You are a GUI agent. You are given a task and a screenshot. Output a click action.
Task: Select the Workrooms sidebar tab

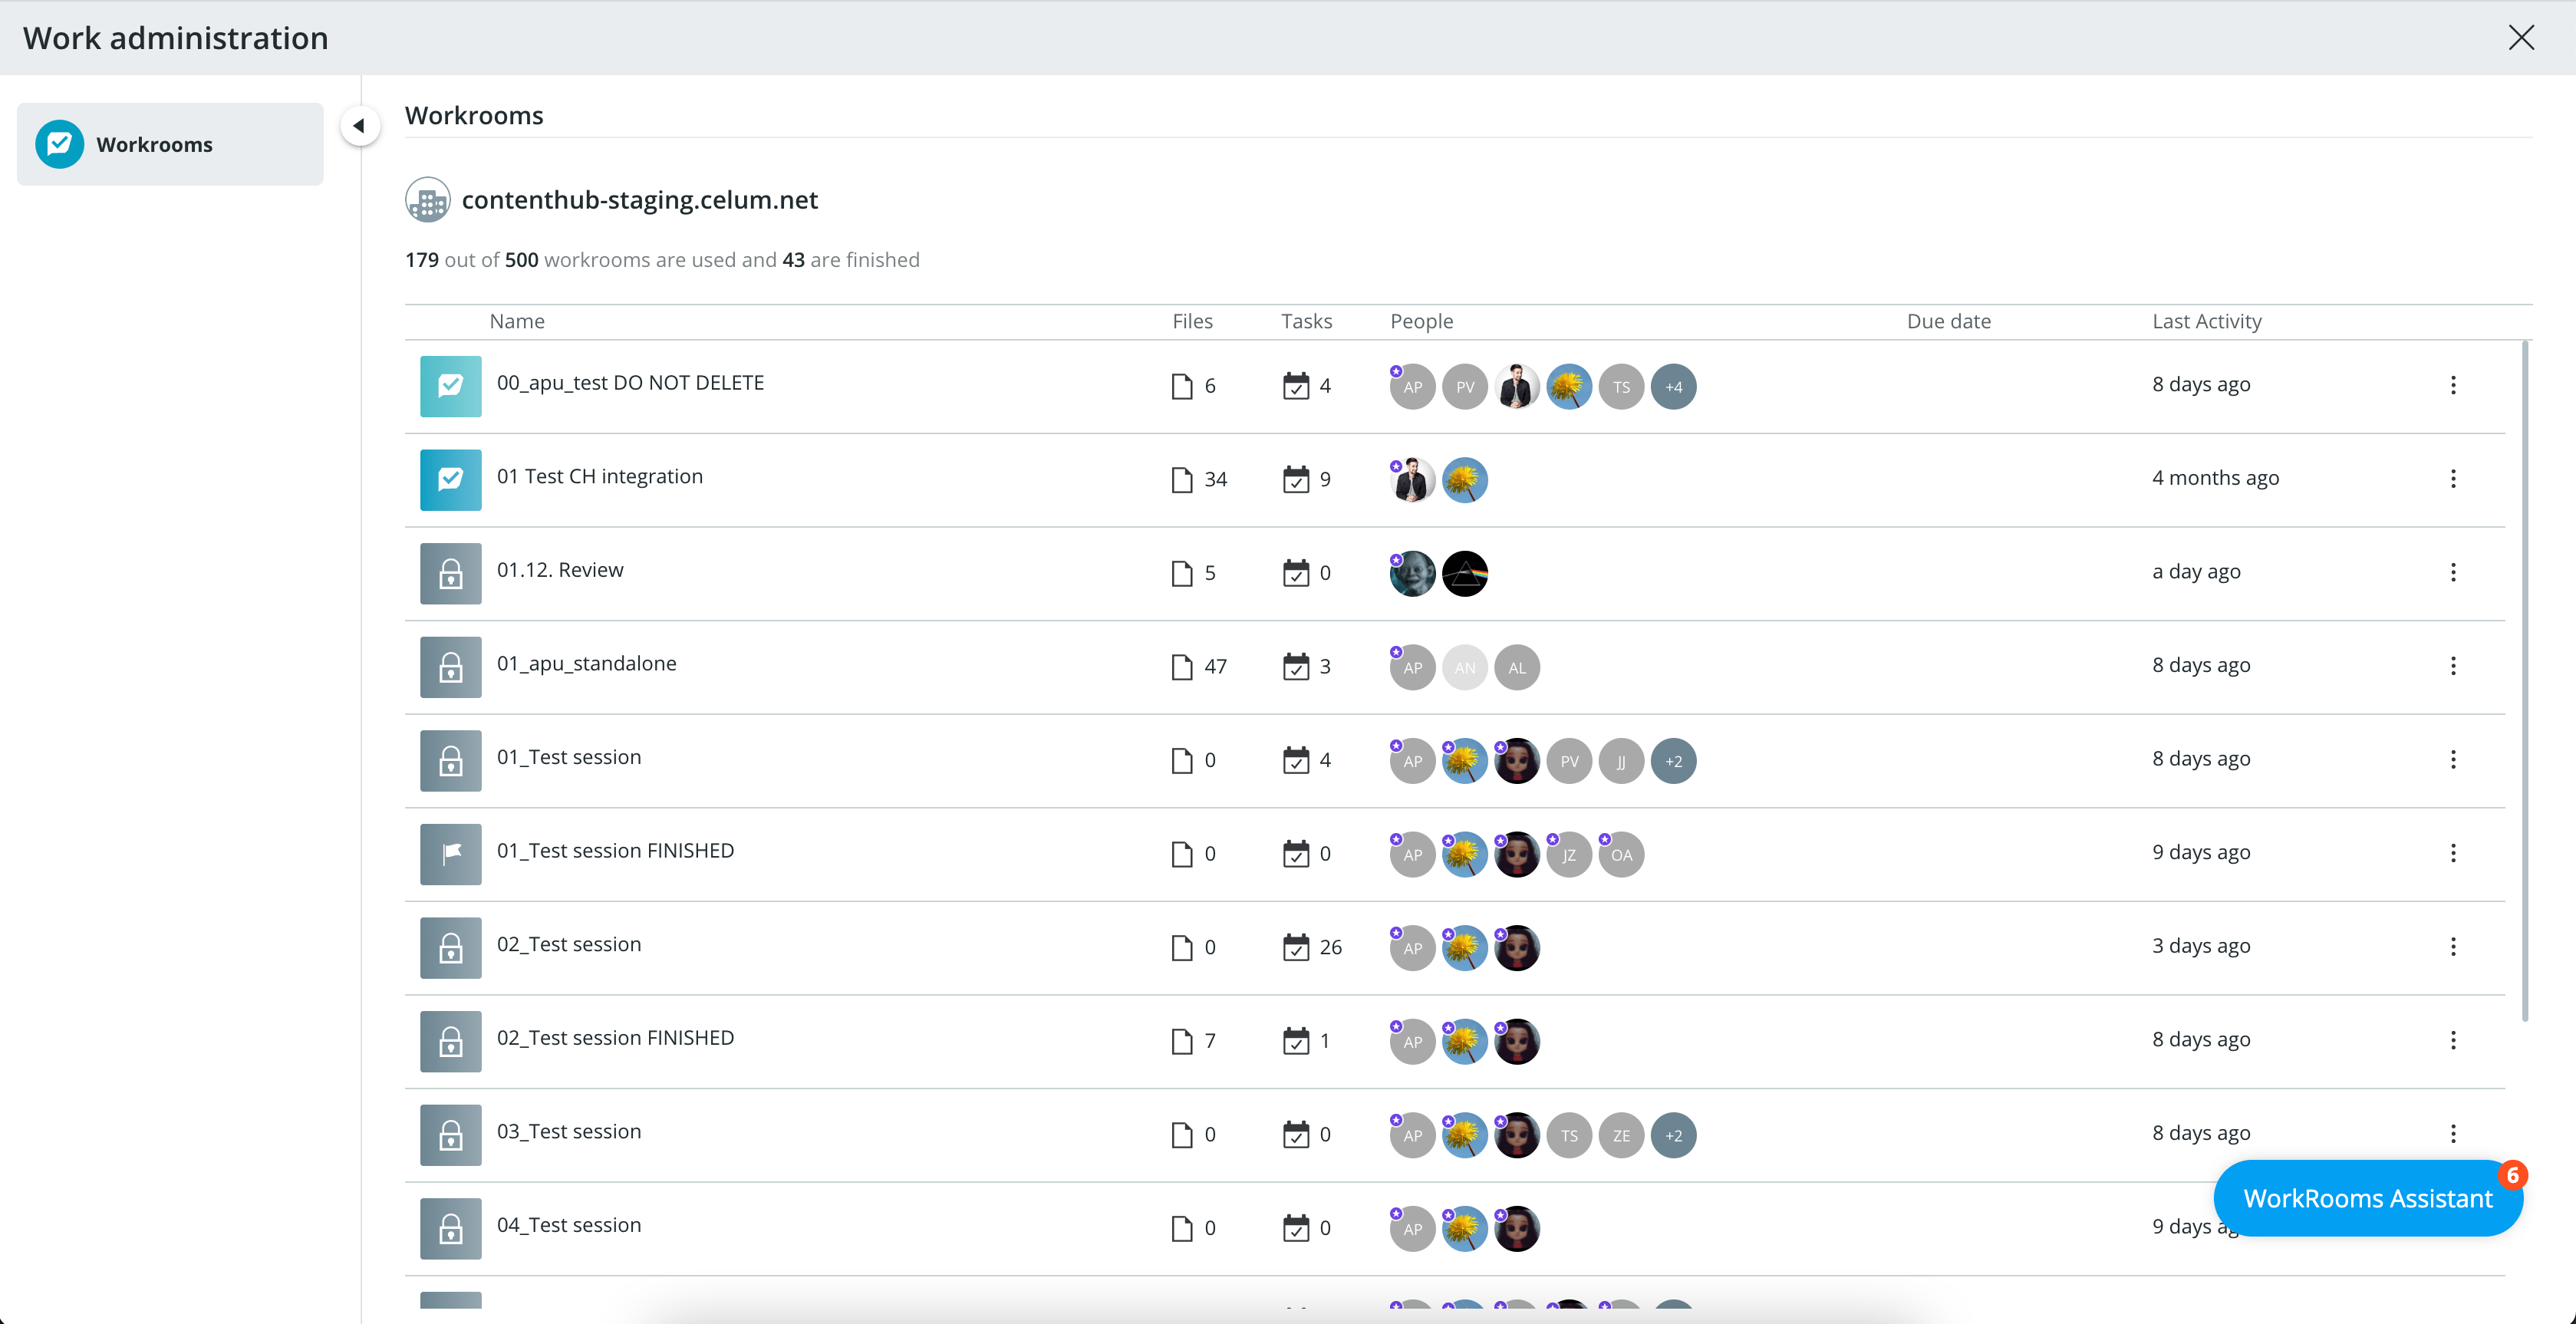point(170,144)
